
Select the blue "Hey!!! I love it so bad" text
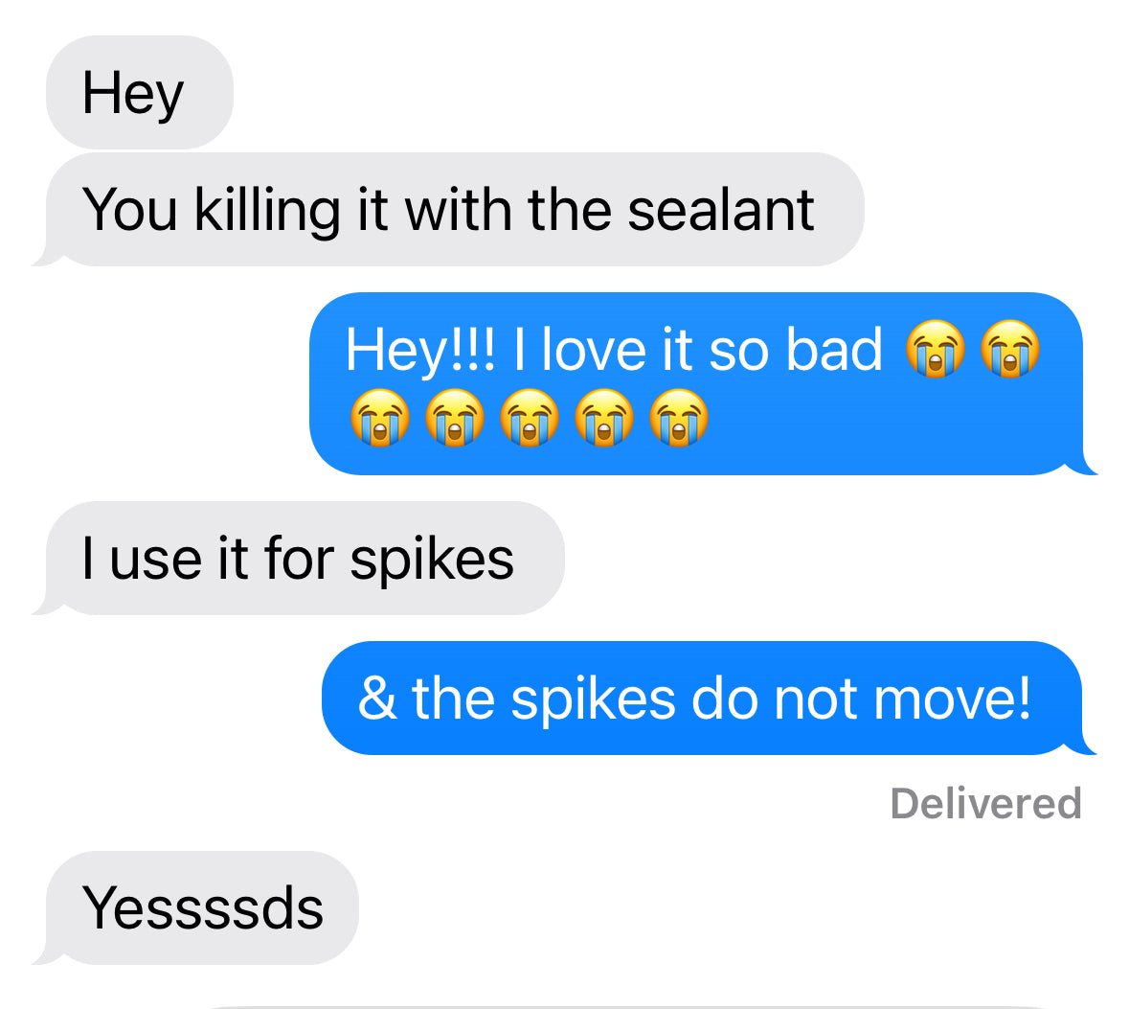tap(613, 350)
